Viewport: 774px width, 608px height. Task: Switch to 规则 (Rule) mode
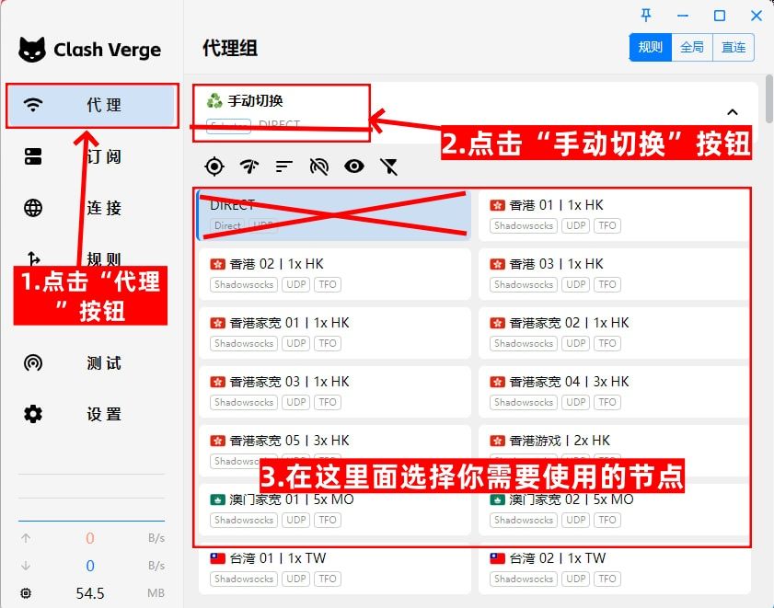(650, 48)
